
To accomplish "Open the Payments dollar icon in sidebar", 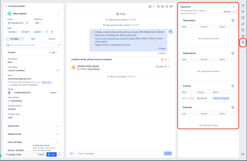I will coord(243,42).
